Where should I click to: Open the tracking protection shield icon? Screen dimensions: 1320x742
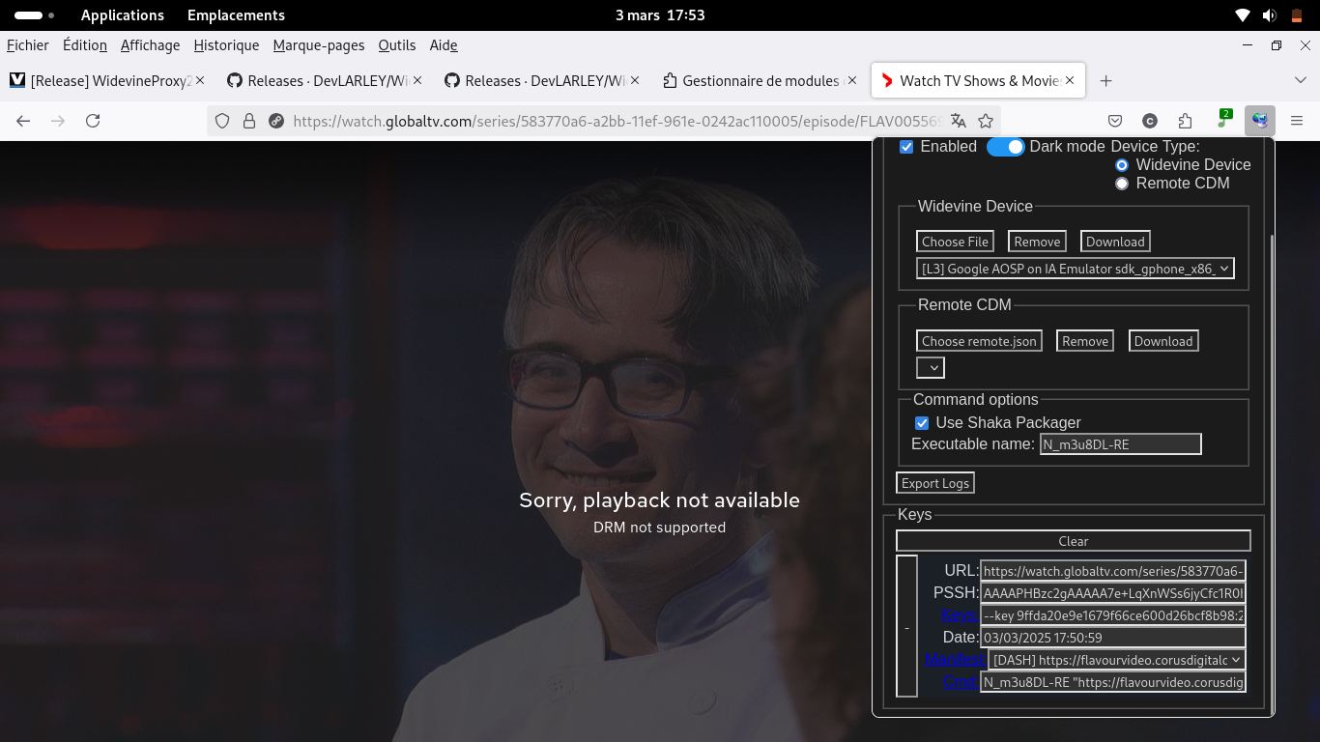(x=222, y=121)
